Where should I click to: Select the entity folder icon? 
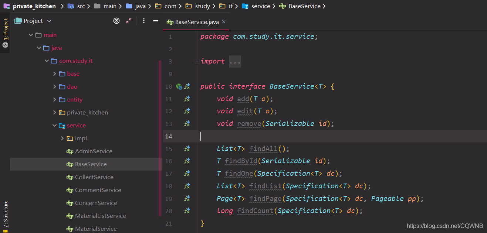click(62, 100)
